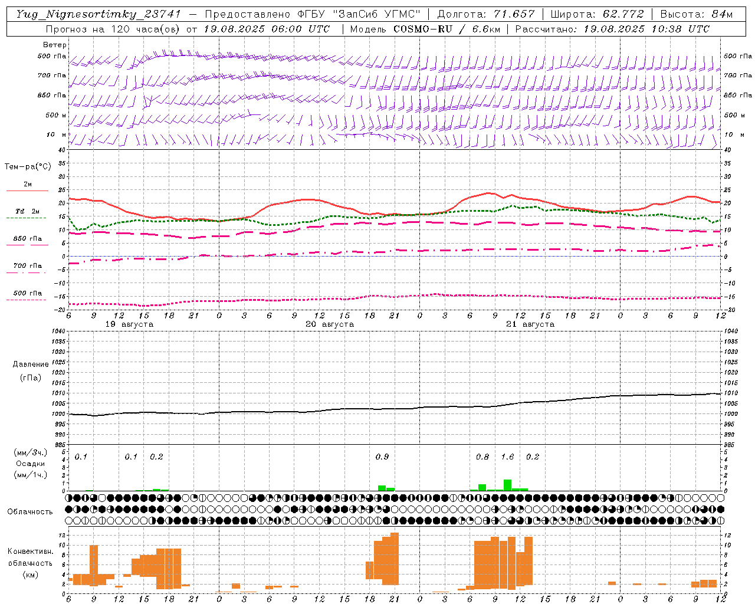Click the solid red 2м legend line sample
Screen dimensions: 755x604
tap(27, 191)
